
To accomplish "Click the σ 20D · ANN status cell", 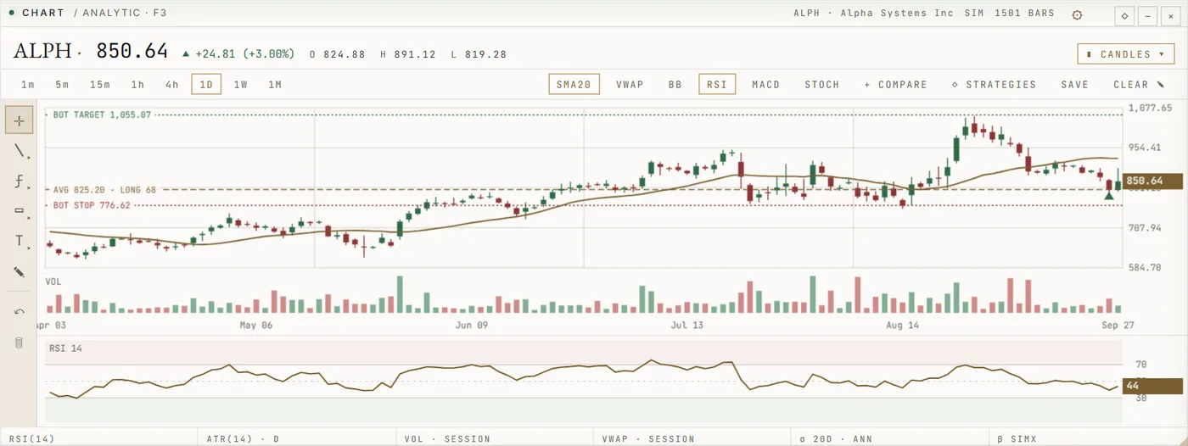I will 891,439.
